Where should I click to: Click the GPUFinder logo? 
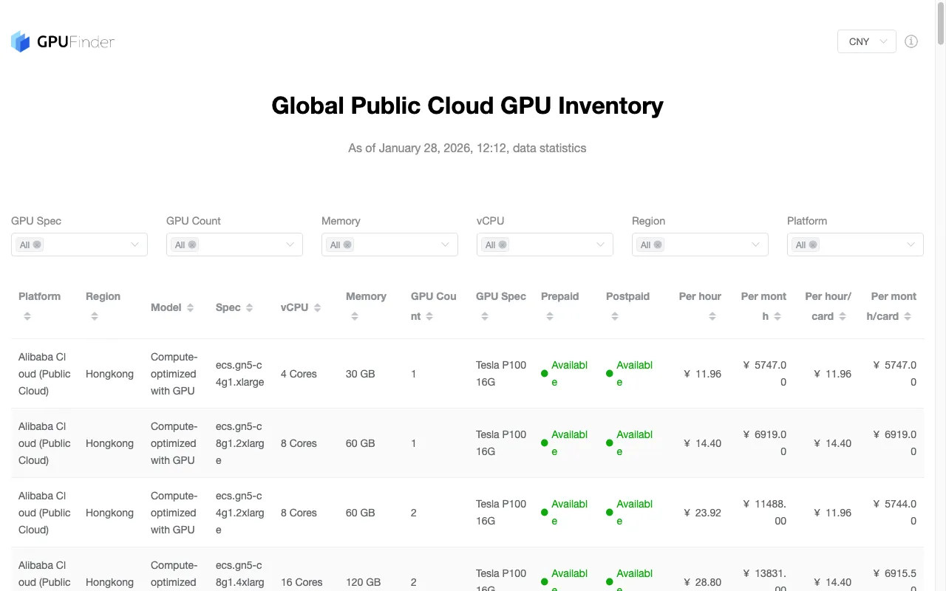(63, 41)
